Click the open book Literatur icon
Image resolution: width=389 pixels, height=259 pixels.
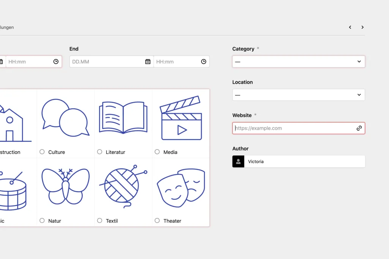tap(123, 118)
